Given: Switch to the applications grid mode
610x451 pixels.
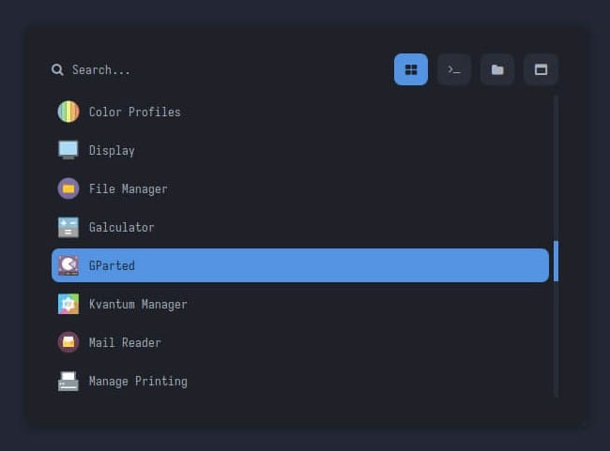Looking at the screenshot, I should pos(411,69).
